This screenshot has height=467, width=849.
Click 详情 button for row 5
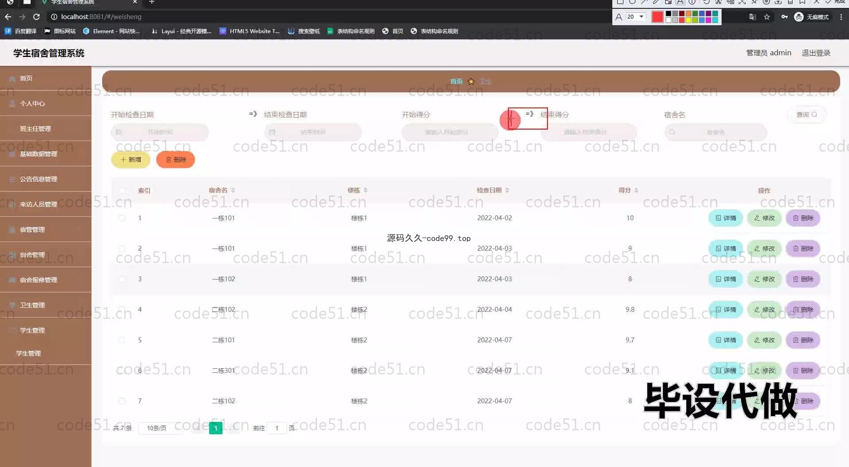726,340
